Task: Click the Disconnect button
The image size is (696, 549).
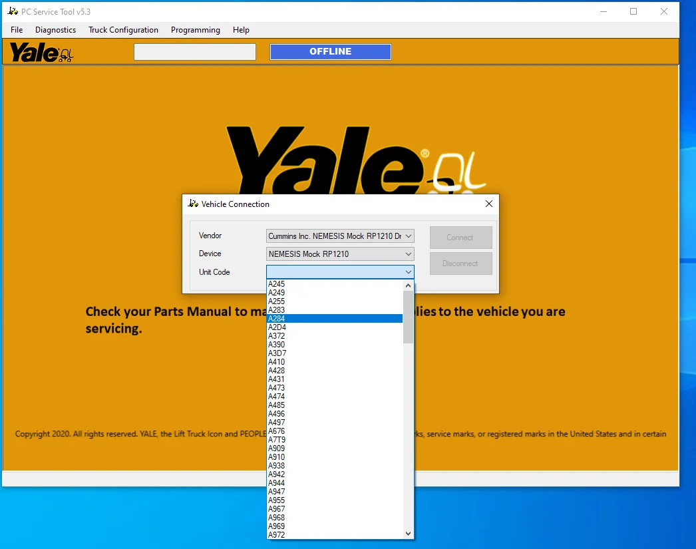Action: coord(460,264)
